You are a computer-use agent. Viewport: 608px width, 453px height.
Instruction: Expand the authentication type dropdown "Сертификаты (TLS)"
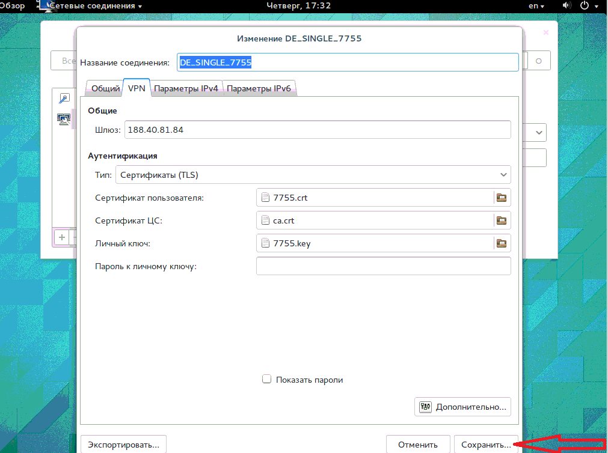point(313,175)
